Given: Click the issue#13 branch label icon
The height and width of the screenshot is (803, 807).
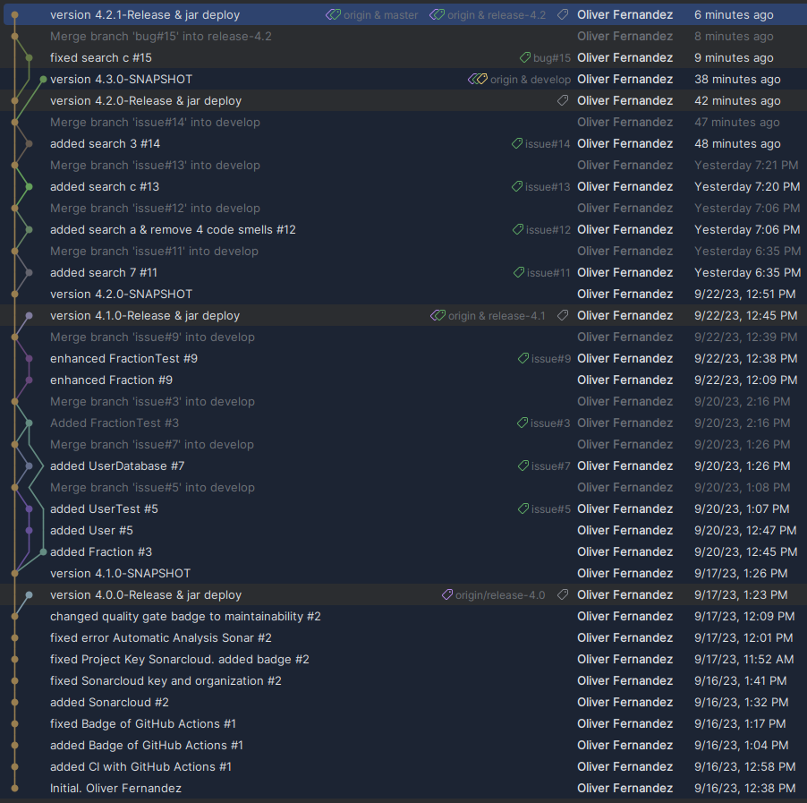Looking at the screenshot, I should [516, 186].
